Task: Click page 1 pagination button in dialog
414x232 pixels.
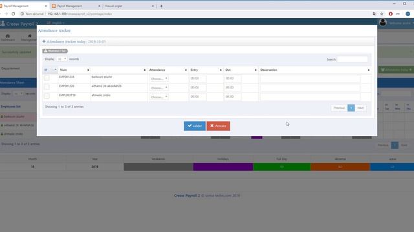Action: click(351, 108)
